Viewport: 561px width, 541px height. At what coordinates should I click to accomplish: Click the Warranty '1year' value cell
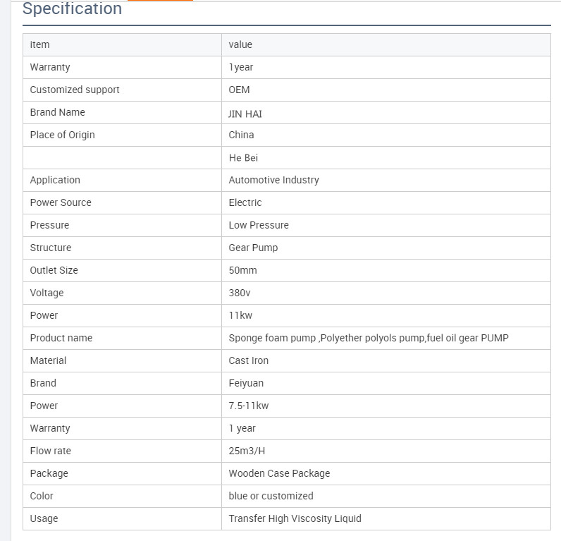coord(386,67)
